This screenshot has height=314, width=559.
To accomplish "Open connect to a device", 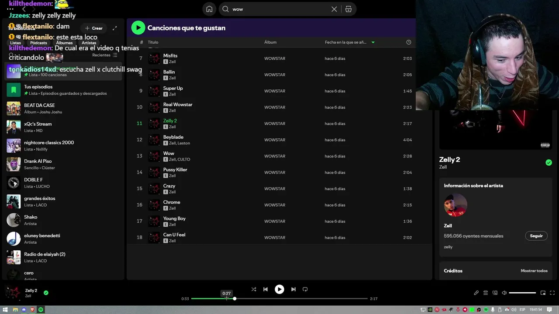I will click(495, 293).
